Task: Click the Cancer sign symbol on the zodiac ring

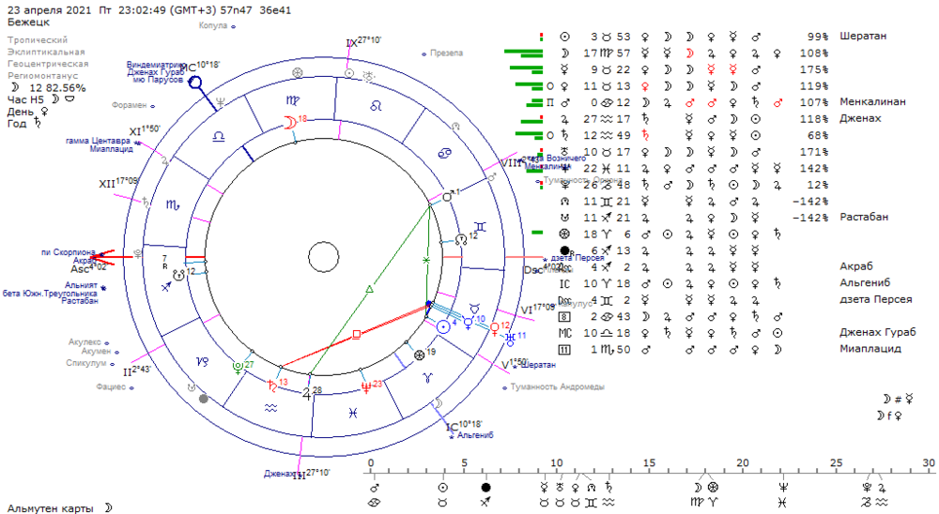Action: [x=445, y=153]
